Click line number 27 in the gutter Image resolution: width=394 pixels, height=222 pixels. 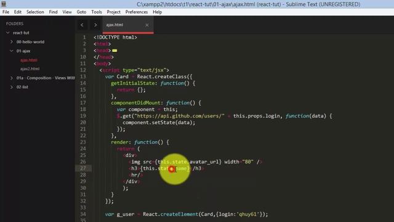coord(83,168)
